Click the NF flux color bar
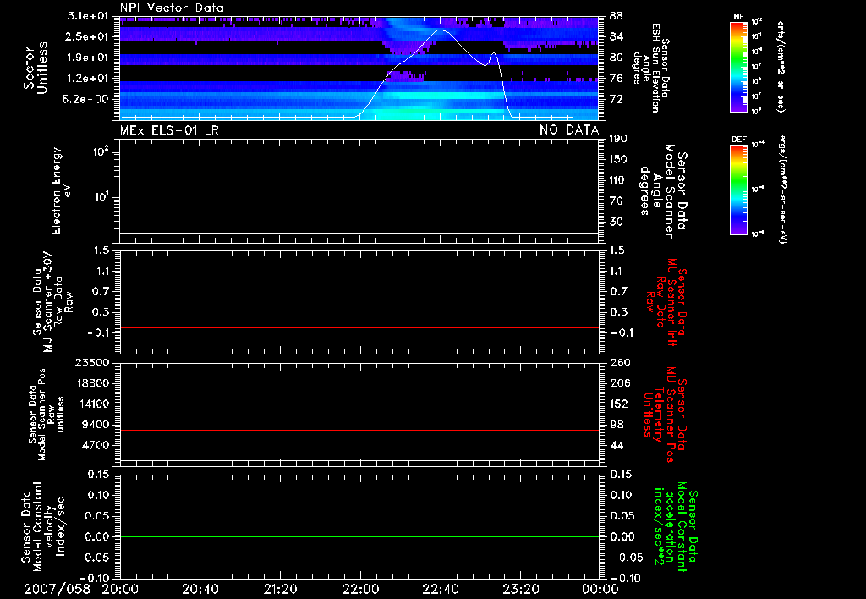The height and width of the screenshot is (599, 866). tap(738, 66)
